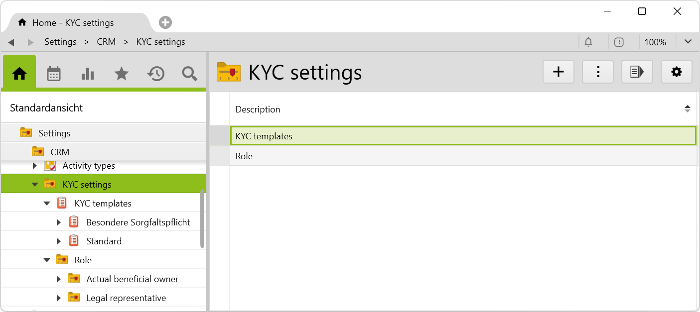Switch to the Home sidebar tab
The height and width of the screenshot is (312, 700).
[19, 74]
